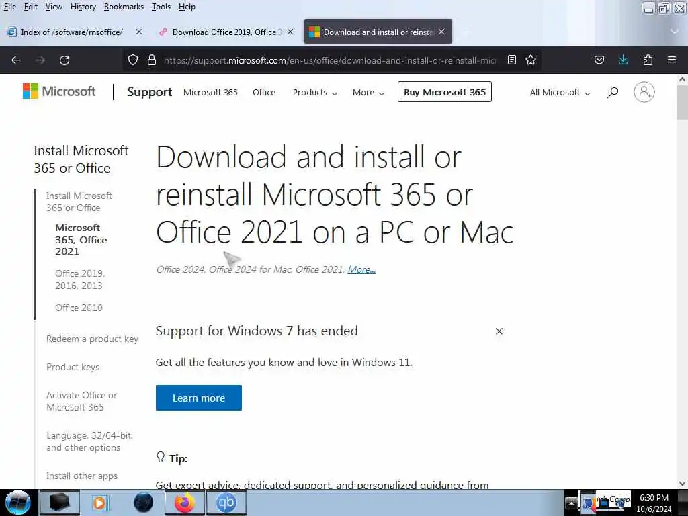Bookmark this page with the star icon
The width and height of the screenshot is (688, 516).
click(x=531, y=60)
